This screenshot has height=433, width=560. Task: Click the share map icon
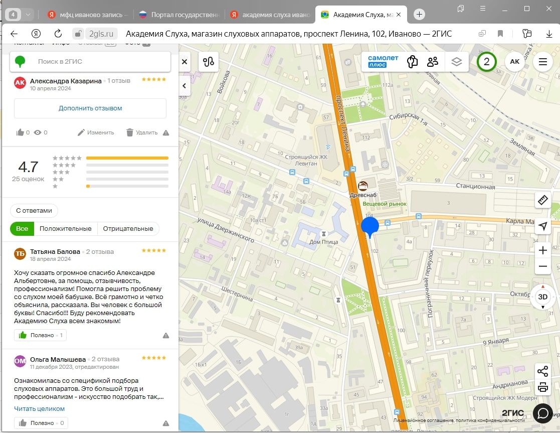[542, 371]
